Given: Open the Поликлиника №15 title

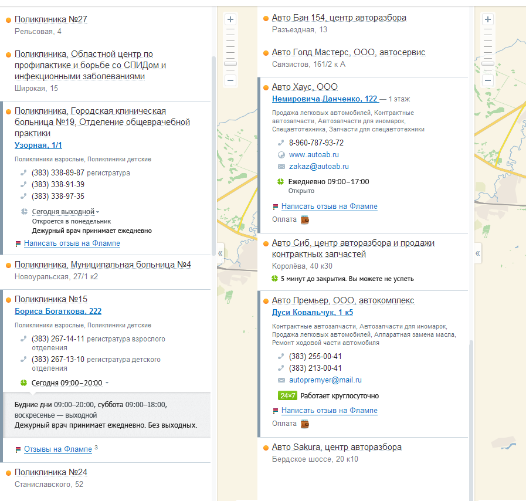Looking at the screenshot, I should pyautogui.click(x=51, y=299).
